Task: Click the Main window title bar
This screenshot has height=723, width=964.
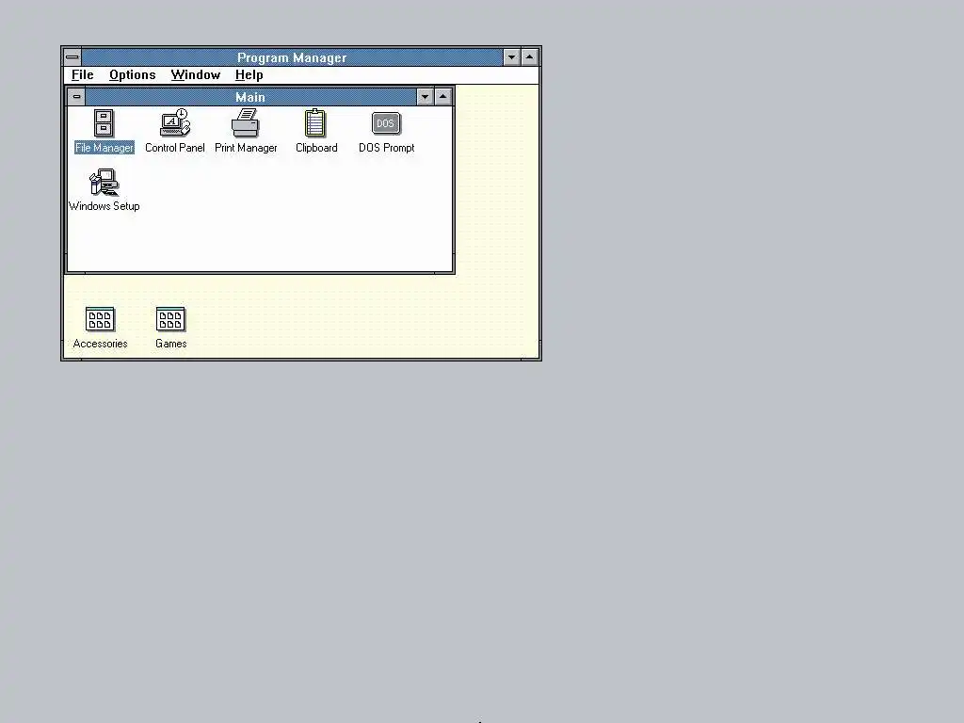Action: point(250,97)
